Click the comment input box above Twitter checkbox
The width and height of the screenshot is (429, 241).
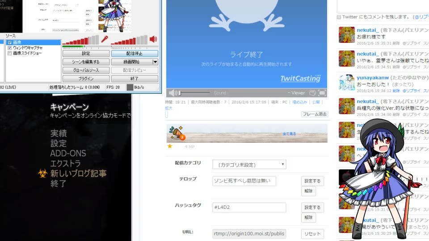coord(383,6)
